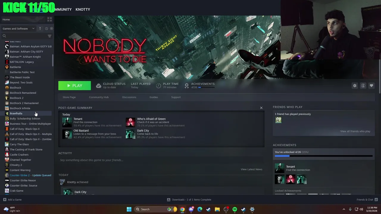Click the Achievements gear badge icon

pos(187,86)
